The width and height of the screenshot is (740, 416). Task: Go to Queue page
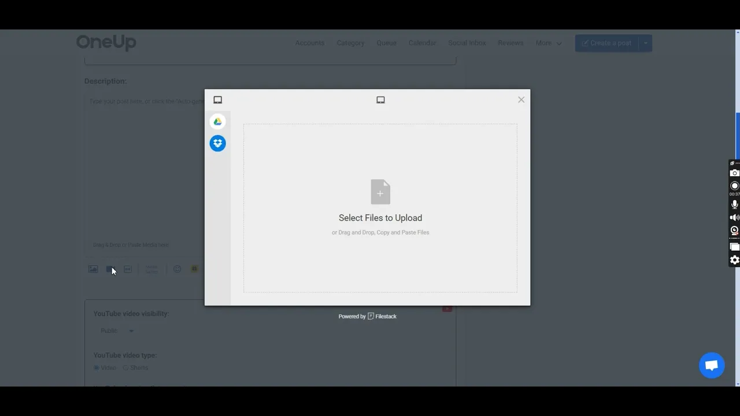pyautogui.click(x=387, y=43)
